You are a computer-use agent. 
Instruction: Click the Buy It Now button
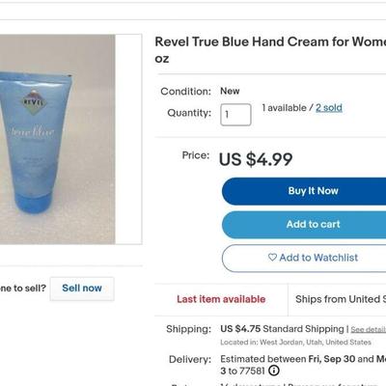pyautogui.click(x=304, y=191)
